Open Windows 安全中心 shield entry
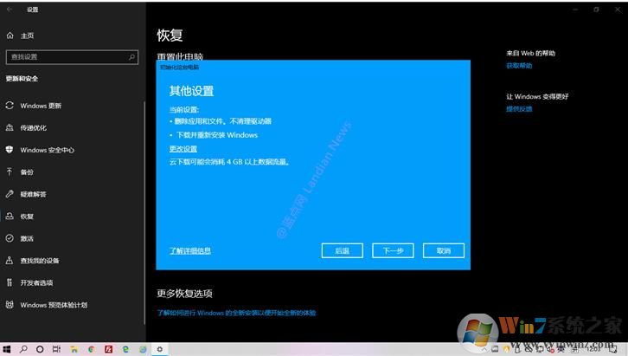The image size is (628, 356). tap(40, 150)
